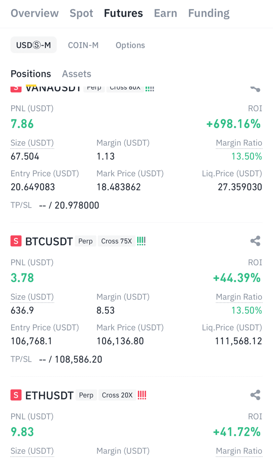Switch to the Overview tab
This screenshot has width=273, height=465.
point(35,13)
